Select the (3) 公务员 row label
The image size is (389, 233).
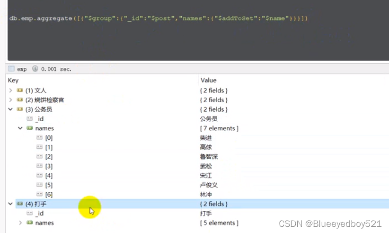click(39, 109)
